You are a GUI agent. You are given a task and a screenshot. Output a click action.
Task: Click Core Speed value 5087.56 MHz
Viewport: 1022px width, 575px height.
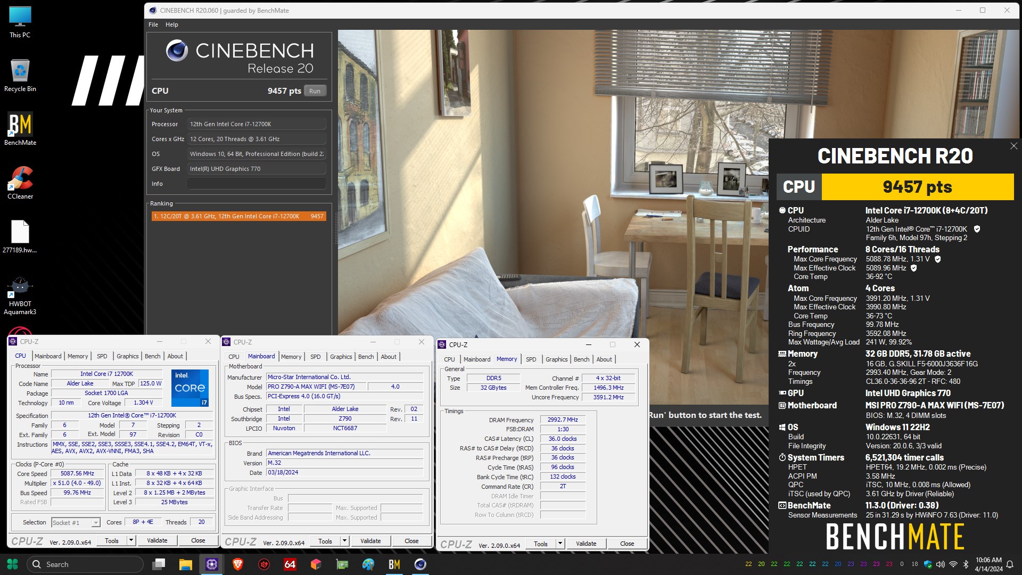[77, 473]
